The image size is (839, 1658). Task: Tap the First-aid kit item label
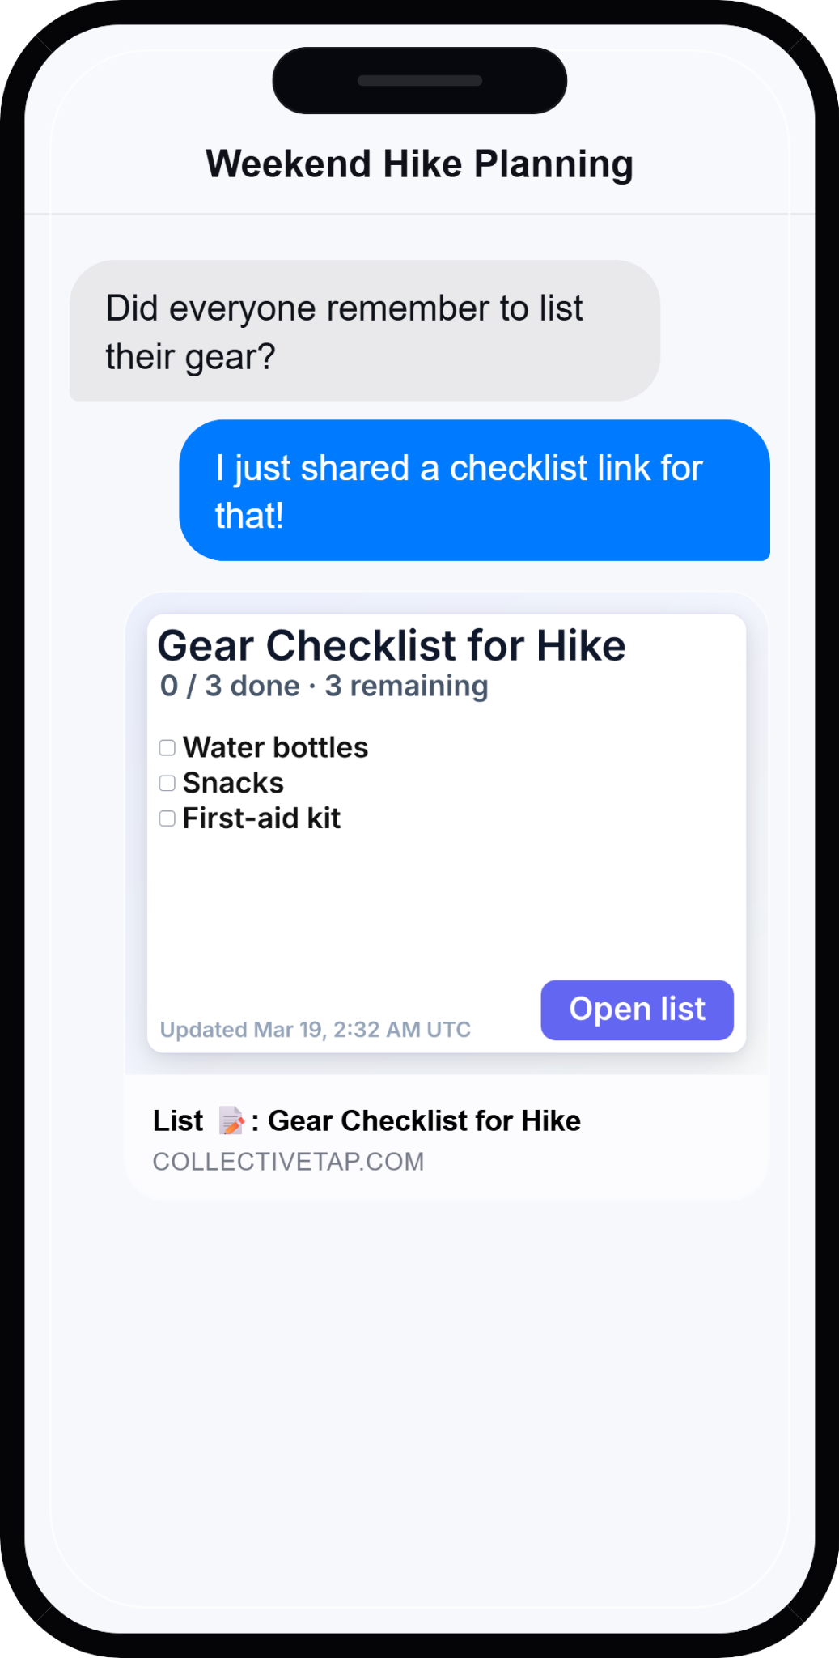[261, 818]
